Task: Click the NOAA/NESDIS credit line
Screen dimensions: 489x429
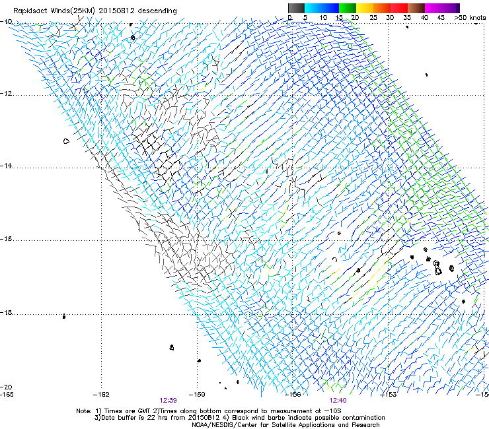Action: coord(285,425)
